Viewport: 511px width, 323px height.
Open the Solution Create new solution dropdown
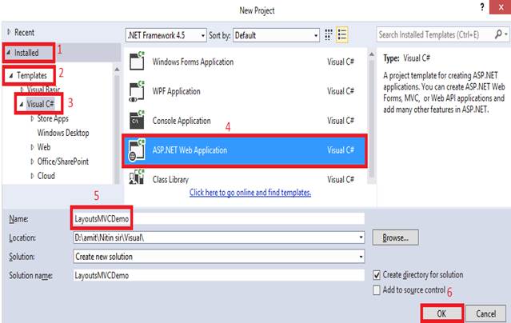click(x=361, y=257)
